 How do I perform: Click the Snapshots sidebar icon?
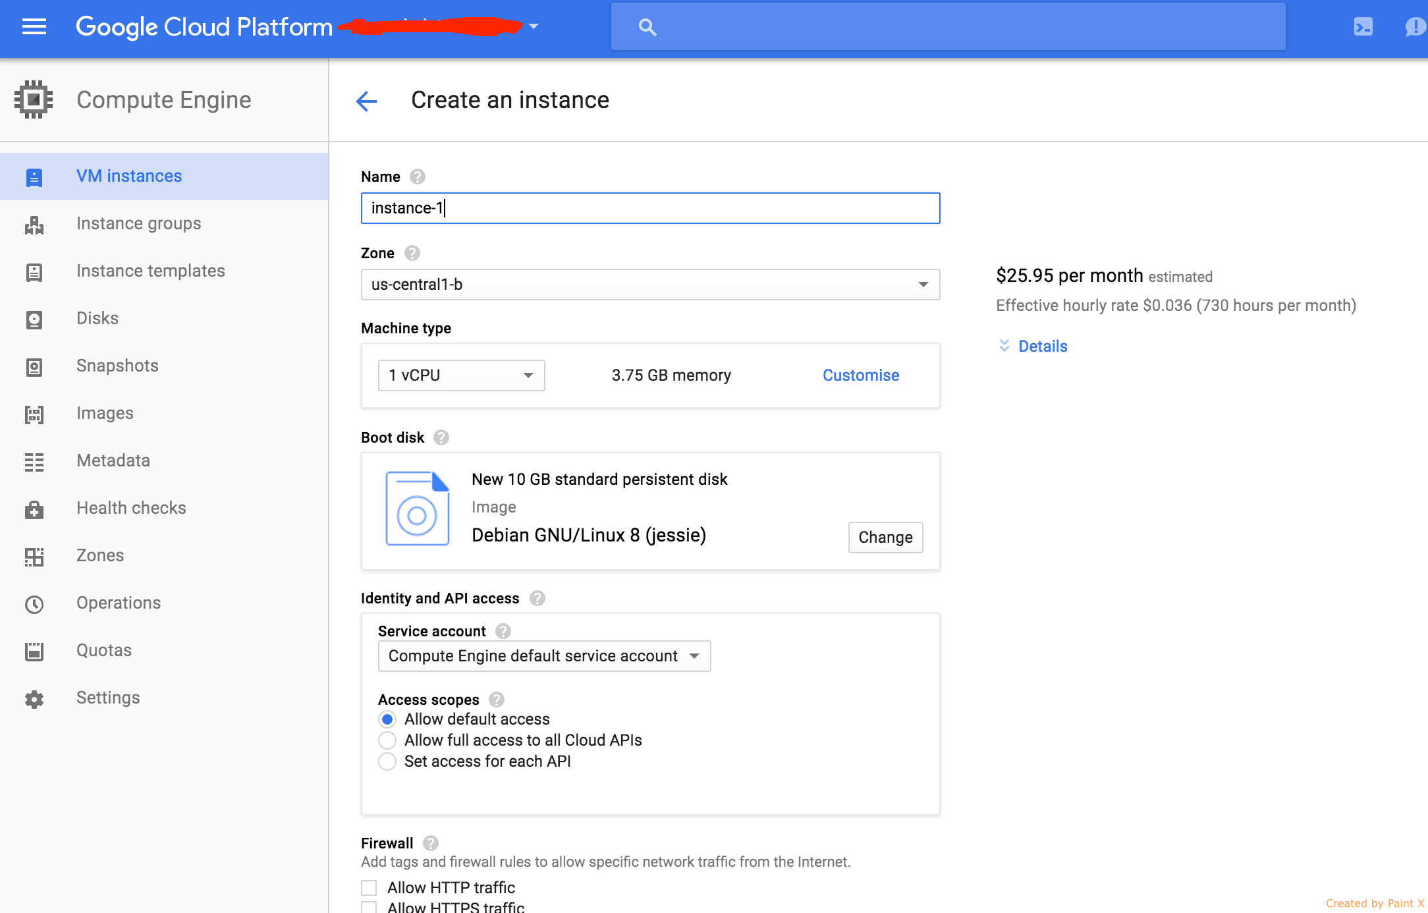click(x=34, y=366)
